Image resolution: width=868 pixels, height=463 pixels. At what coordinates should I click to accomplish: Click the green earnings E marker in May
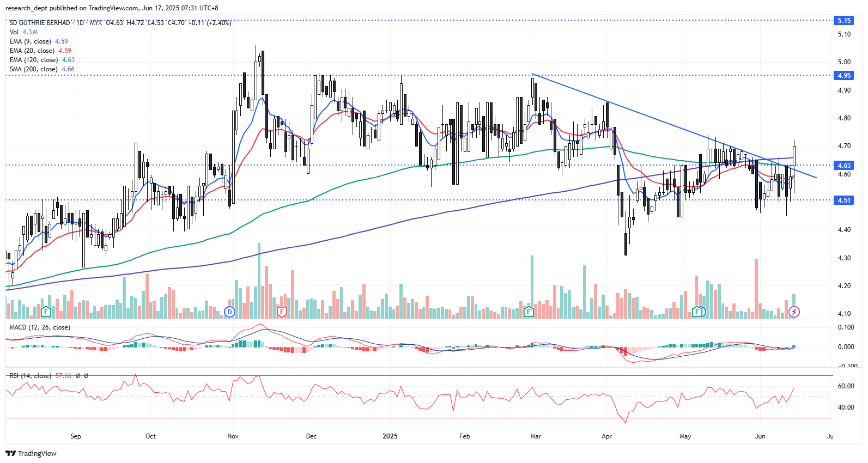tap(697, 312)
